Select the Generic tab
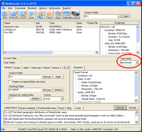Image resolution: width=142 pixels, height=132 pixels. (x=8, y=68)
